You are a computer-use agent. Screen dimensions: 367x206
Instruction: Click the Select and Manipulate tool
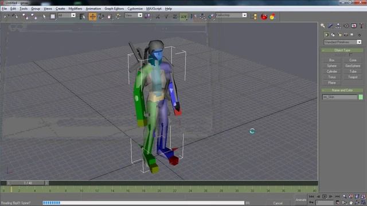(x=118, y=17)
